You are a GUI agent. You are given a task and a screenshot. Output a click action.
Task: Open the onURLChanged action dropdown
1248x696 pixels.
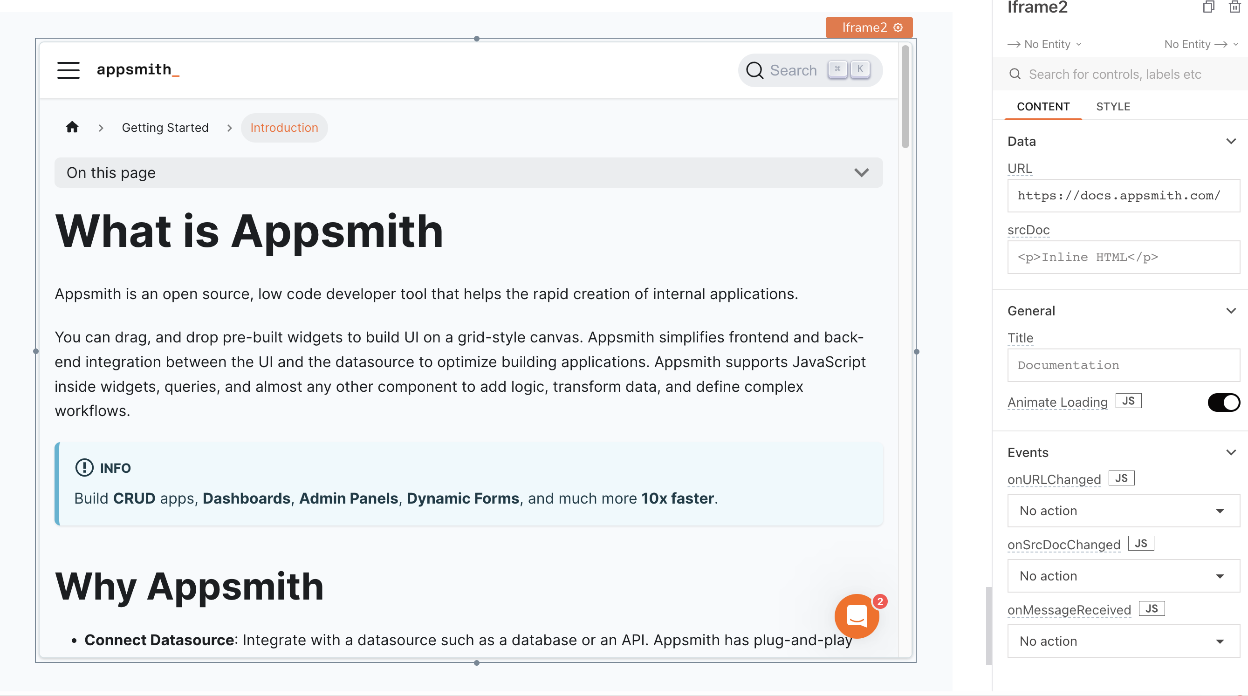coord(1119,511)
